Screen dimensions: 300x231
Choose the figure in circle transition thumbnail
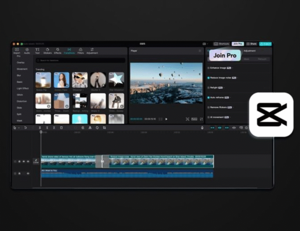pyautogui.click(x=98, y=80)
